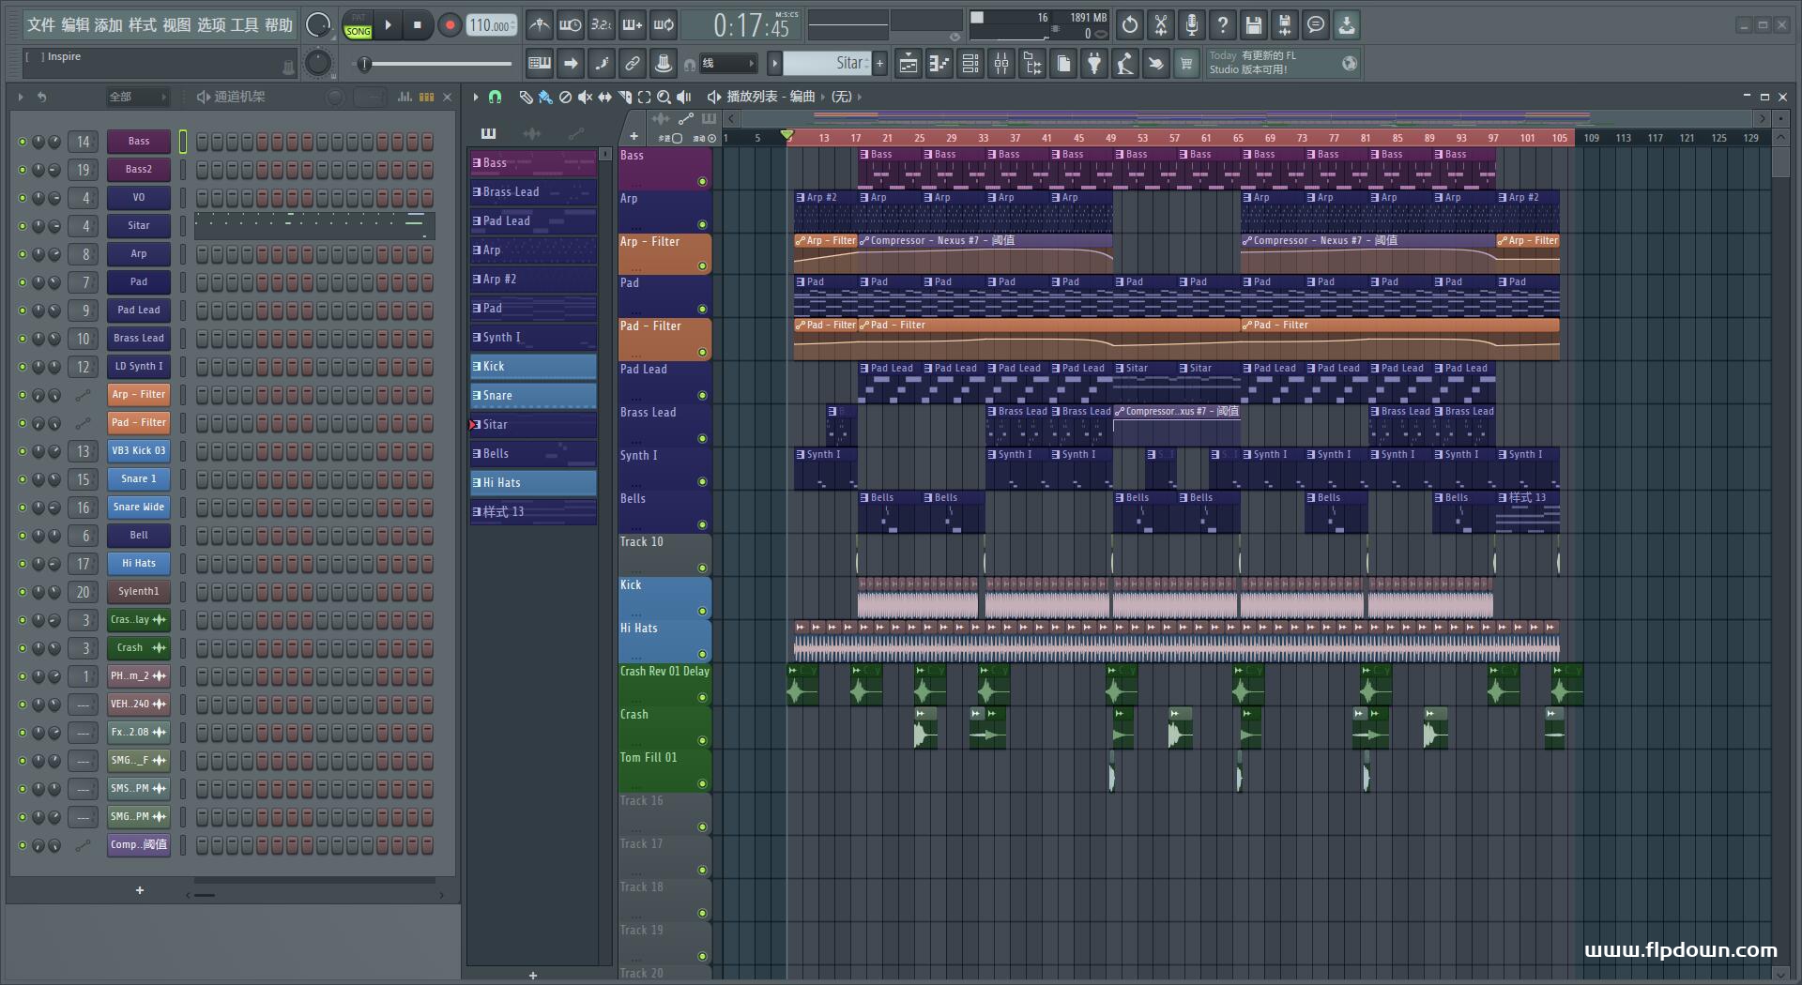Image resolution: width=1802 pixels, height=985 pixels.
Task: Mute the Bass playlist track
Action: pos(702,181)
